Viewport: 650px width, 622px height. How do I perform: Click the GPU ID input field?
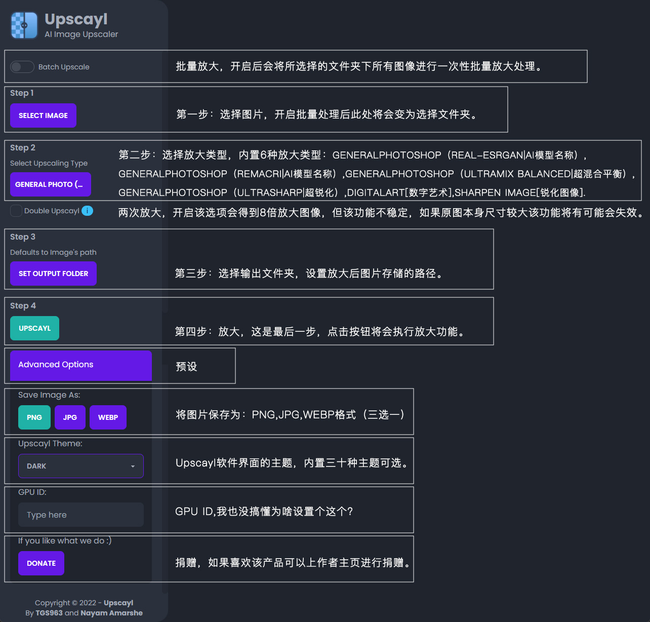[x=81, y=515]
